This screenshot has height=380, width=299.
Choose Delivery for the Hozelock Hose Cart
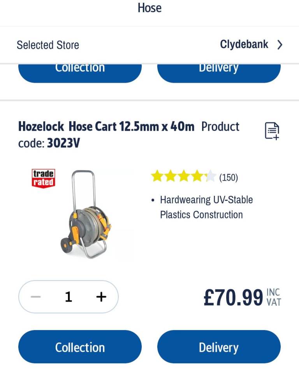[219, 347]
